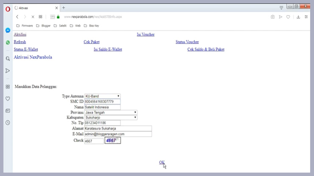This screenshot has width=314, height=176.
Task: Open Speed Dial grid icon in sidebar
Action: pos(8,87)
